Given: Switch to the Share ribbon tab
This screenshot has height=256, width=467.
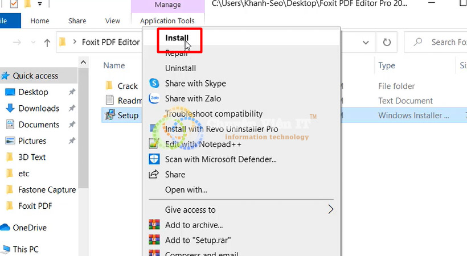Looking at the screenshot, I should pos(77,21).
